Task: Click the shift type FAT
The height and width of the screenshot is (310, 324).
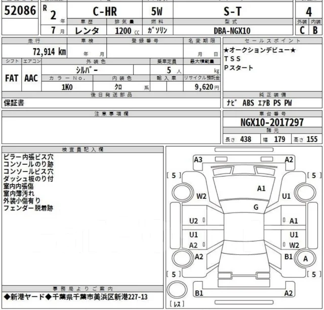Action: tap(12, 78)
